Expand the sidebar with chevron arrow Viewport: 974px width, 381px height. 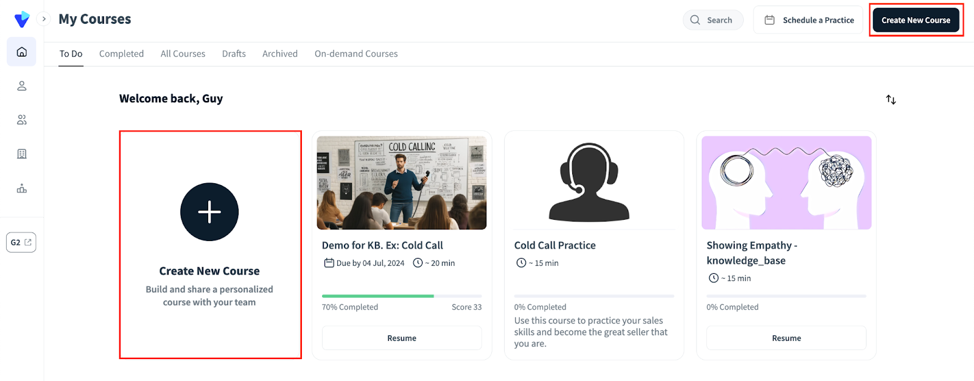tap(44, 19)
